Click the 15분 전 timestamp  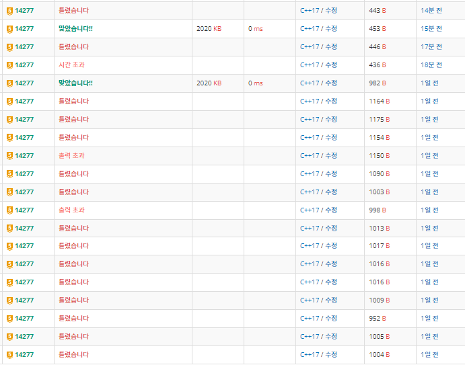[x=431, y=29]
